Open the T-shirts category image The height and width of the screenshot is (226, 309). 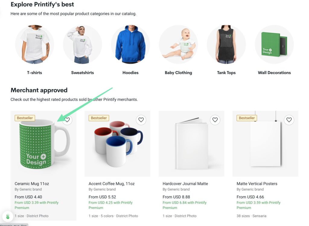coord(34,44)
